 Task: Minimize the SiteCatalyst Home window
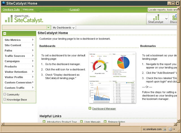point(169,3)
